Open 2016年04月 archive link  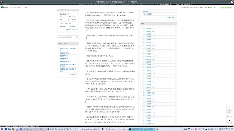click(x=148, y=32)
